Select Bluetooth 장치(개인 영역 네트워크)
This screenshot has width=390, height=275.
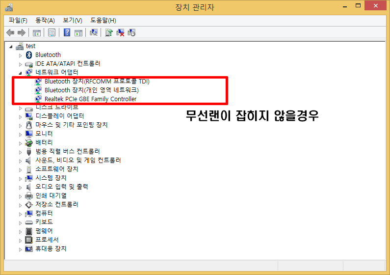click(92, 90)
